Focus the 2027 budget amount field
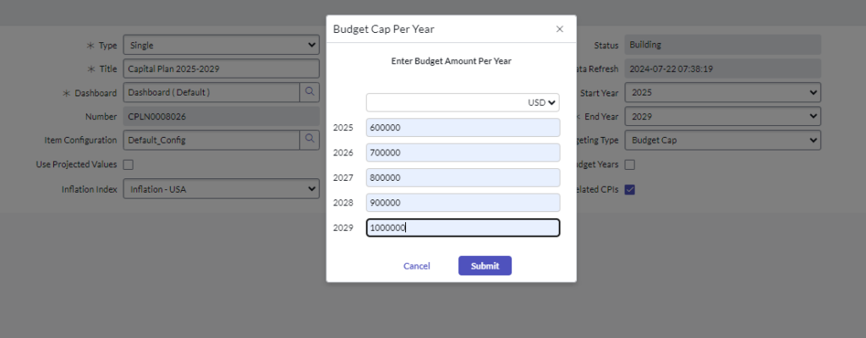The image size is (866, 338). [x=463, y=178]
